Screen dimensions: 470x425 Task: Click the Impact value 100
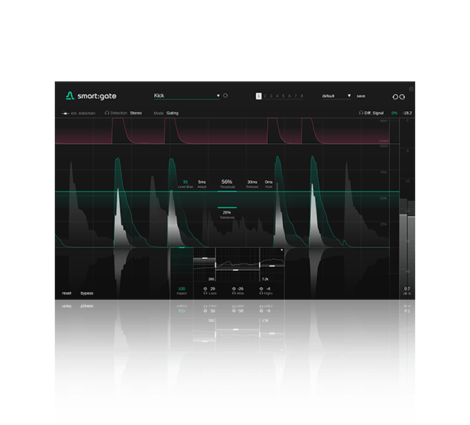182,289
